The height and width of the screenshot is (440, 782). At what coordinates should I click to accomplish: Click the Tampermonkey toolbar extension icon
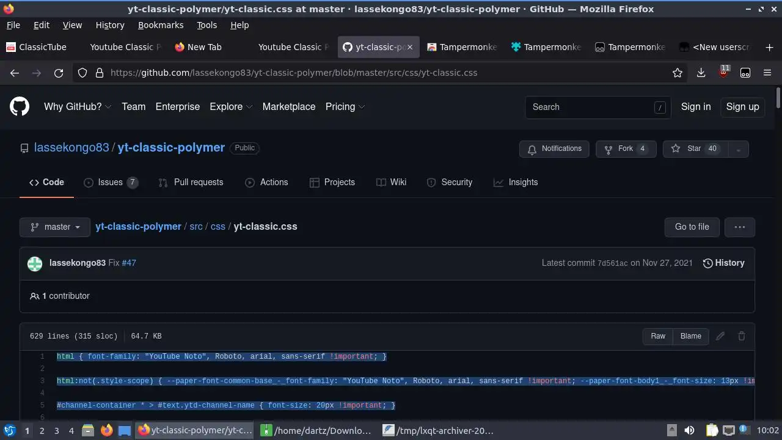(x=745, y=73)
